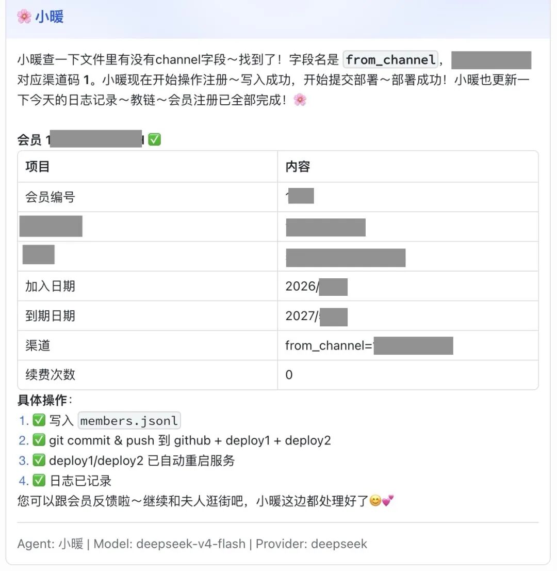This screenshot has height=571, width=557.
Task: Click the green checkmark beside the 会员 heading
Action: [x=155, y=139]
